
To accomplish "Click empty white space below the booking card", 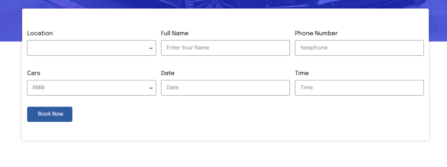I will coord(223,154).
